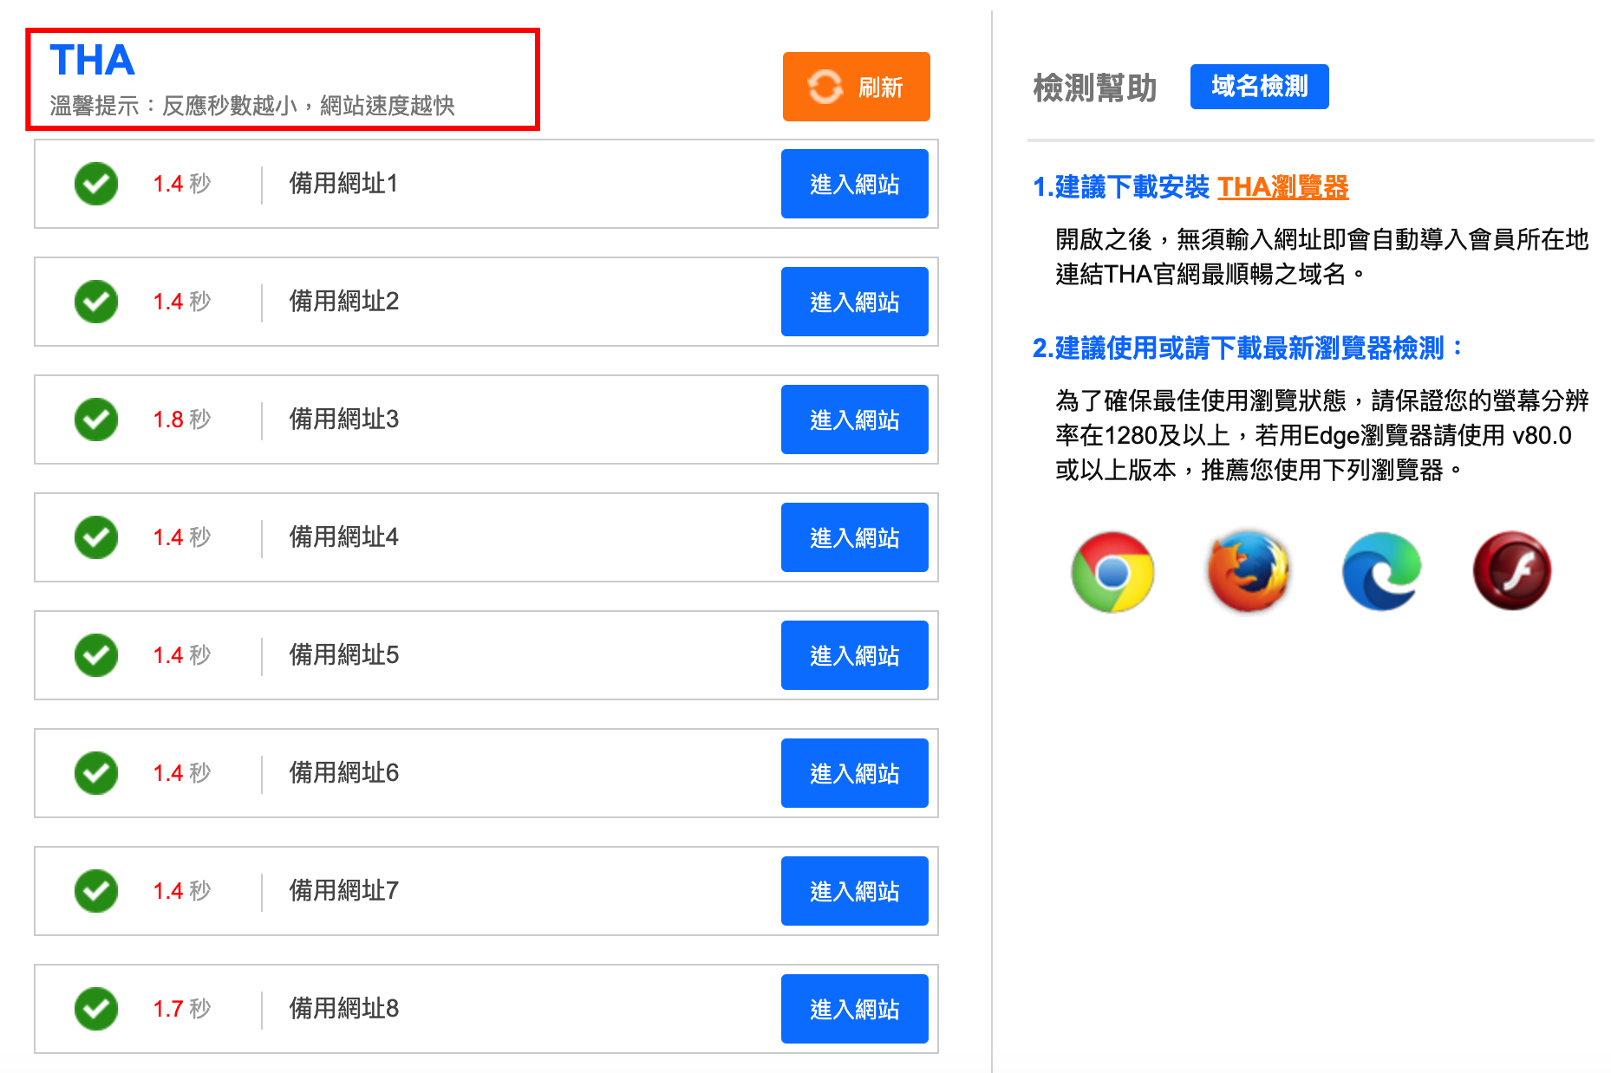Screen dimensions: 1611x1073
Task: Click the green checkmark for 備用網址1
Action: (x=96, y=184)
